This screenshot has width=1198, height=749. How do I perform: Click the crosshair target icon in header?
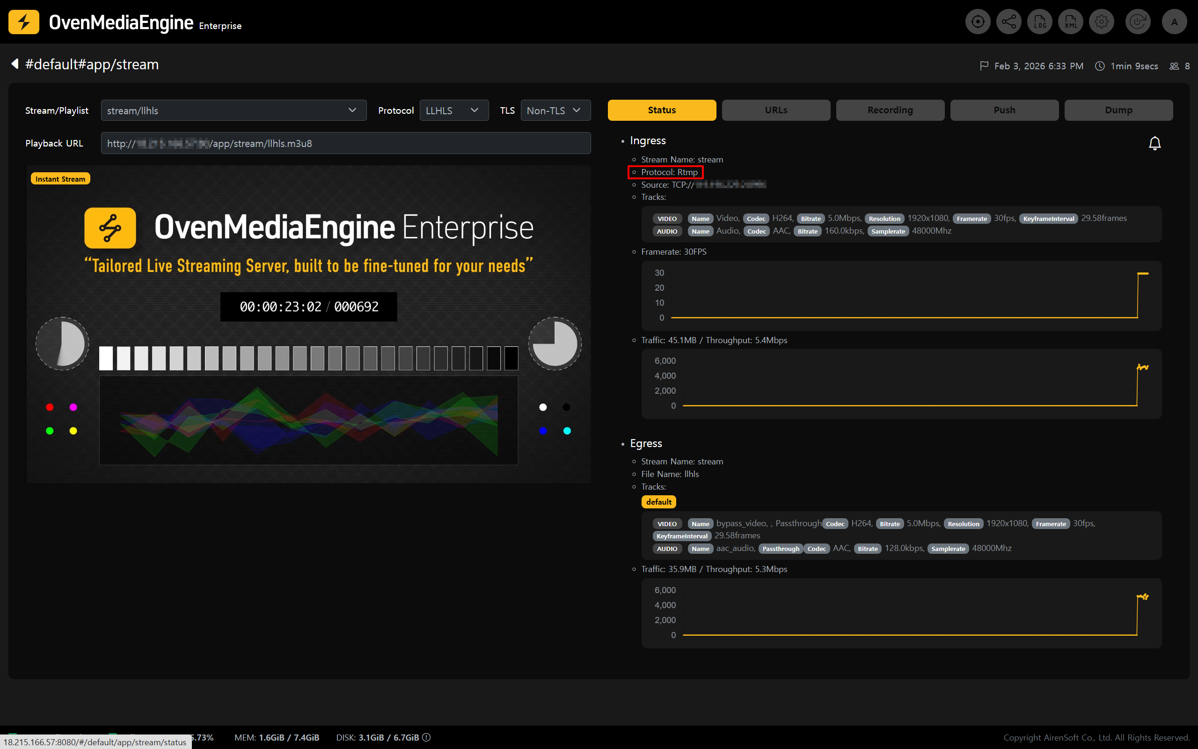tap(978, 22)
